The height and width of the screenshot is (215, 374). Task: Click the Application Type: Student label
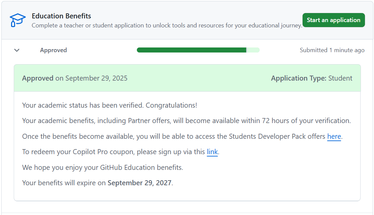pyautogui.click(x=311, y=78)
